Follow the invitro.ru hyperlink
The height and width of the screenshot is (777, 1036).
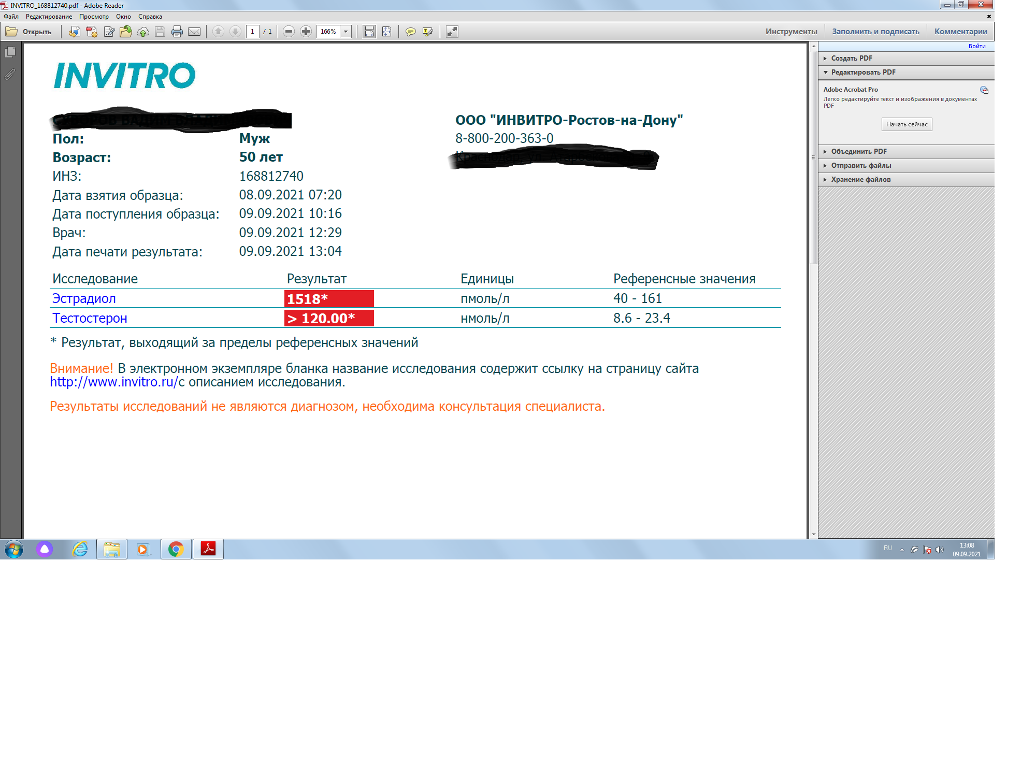(112, 382)
